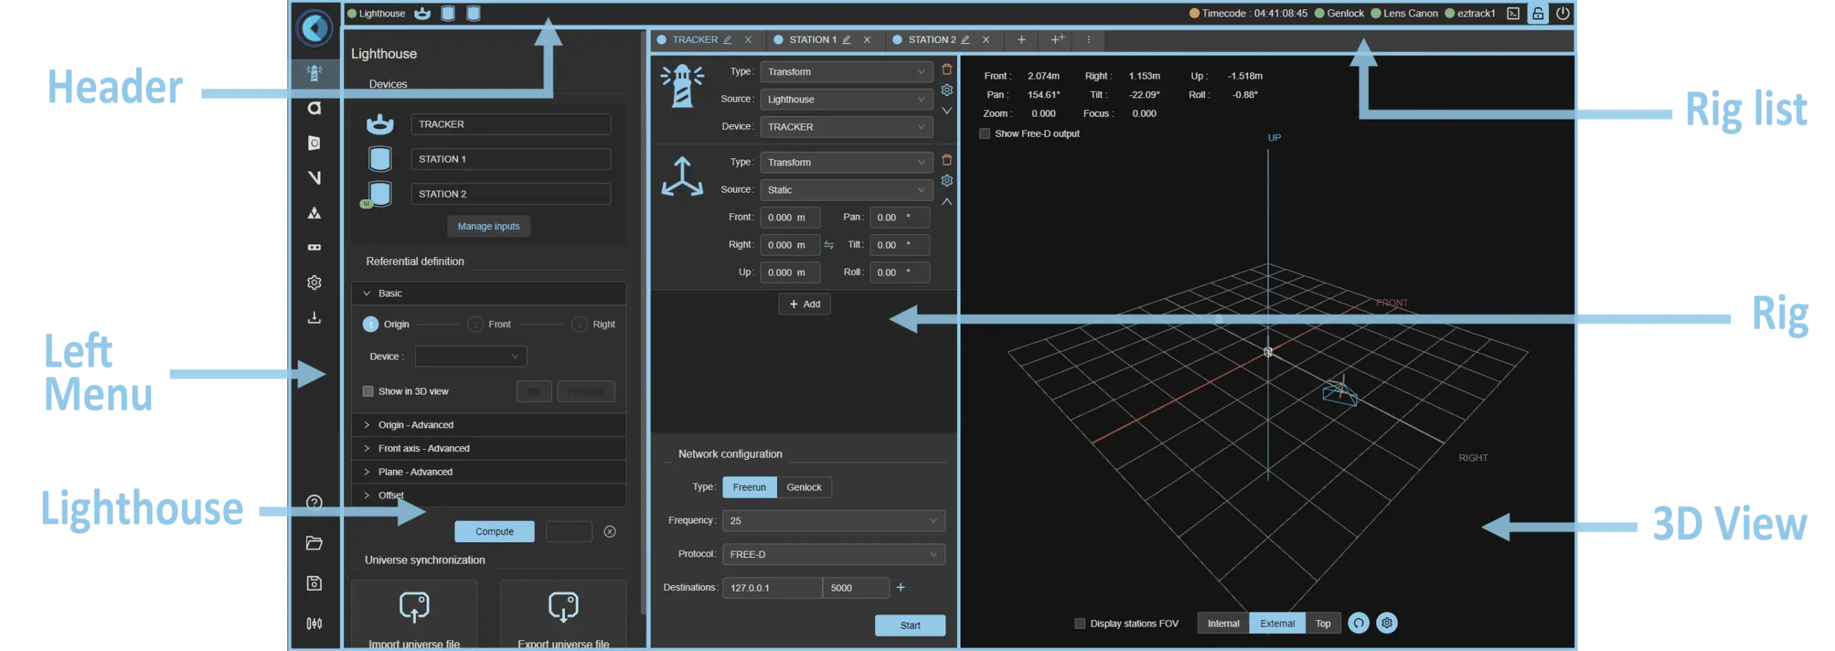Click the destination IP address field

click(771, 588)
